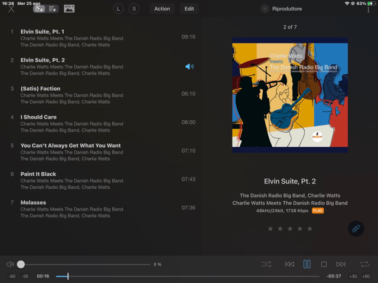The height and width of the screenshot is (283, 378).
Task: Close the player with the X icon
Action: (x=11, y=9)
